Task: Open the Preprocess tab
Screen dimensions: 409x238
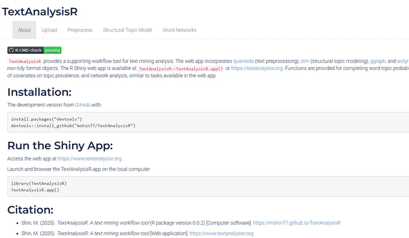Action: pos(80,30)
